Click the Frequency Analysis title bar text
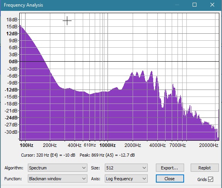This screenshot has height=188, width=222. (23, 5)
